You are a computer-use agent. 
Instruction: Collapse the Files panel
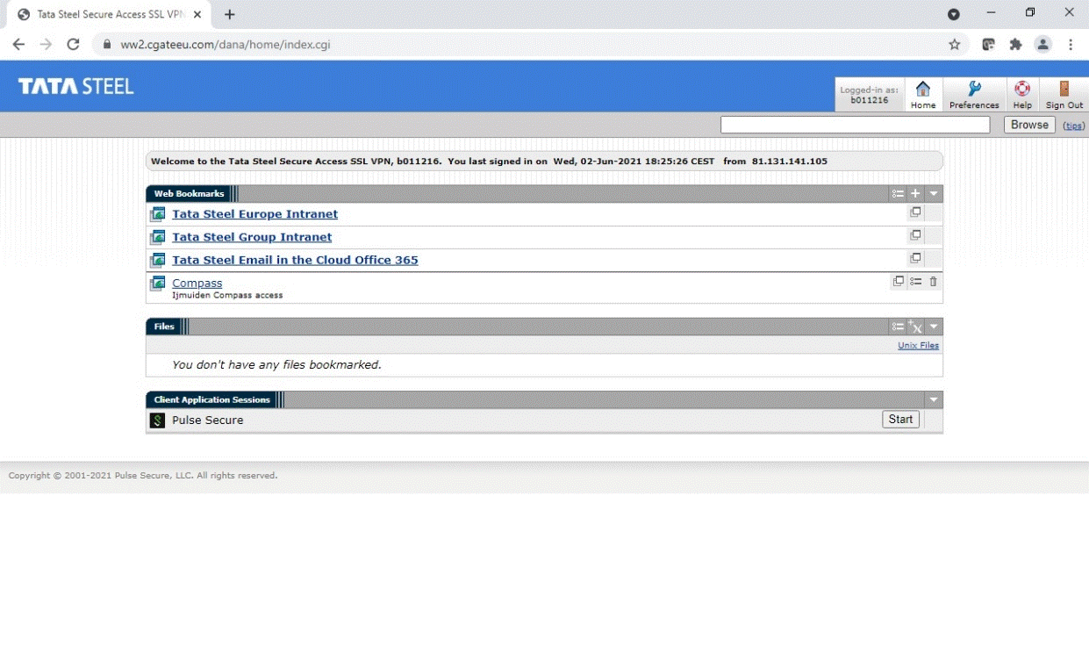[934, 327]
